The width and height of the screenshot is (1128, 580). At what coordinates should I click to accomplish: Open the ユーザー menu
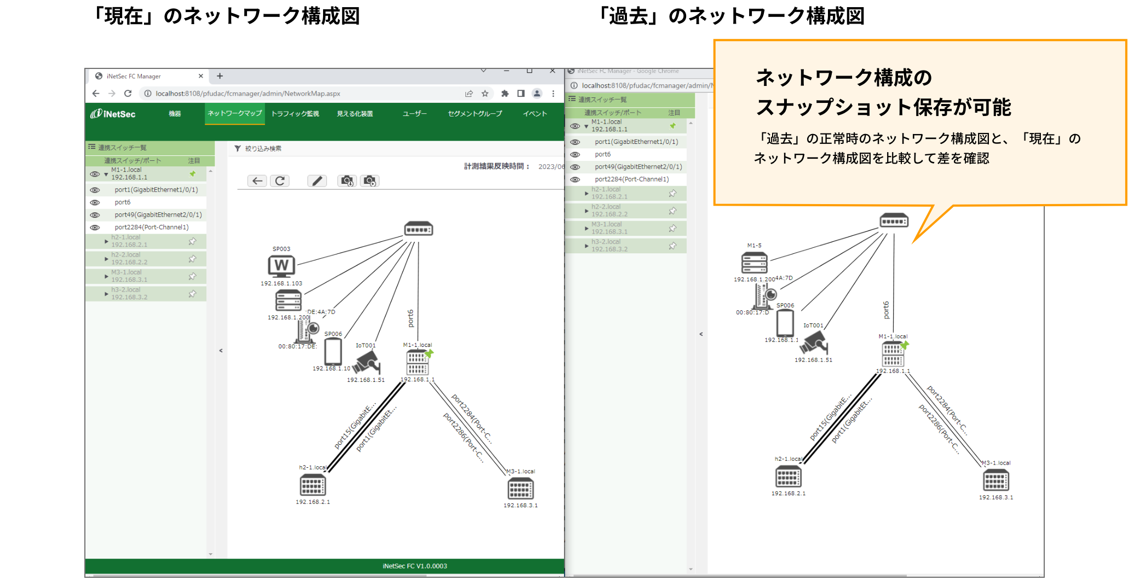coord(415,114)
